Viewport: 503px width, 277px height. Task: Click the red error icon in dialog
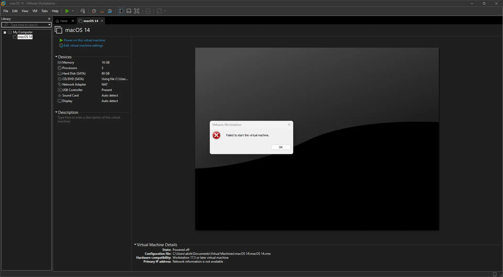pos(216,135)
